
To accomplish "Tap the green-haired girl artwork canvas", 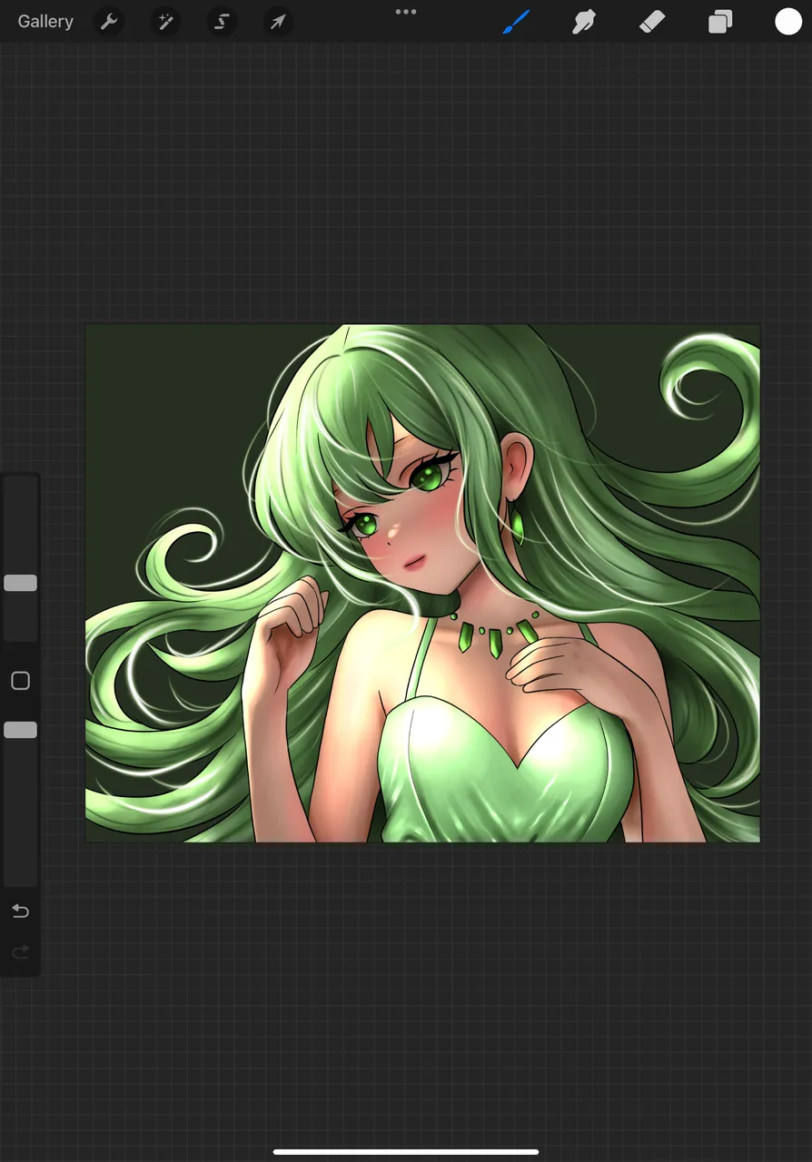I will pyautogui.click(x=422, y=583).
